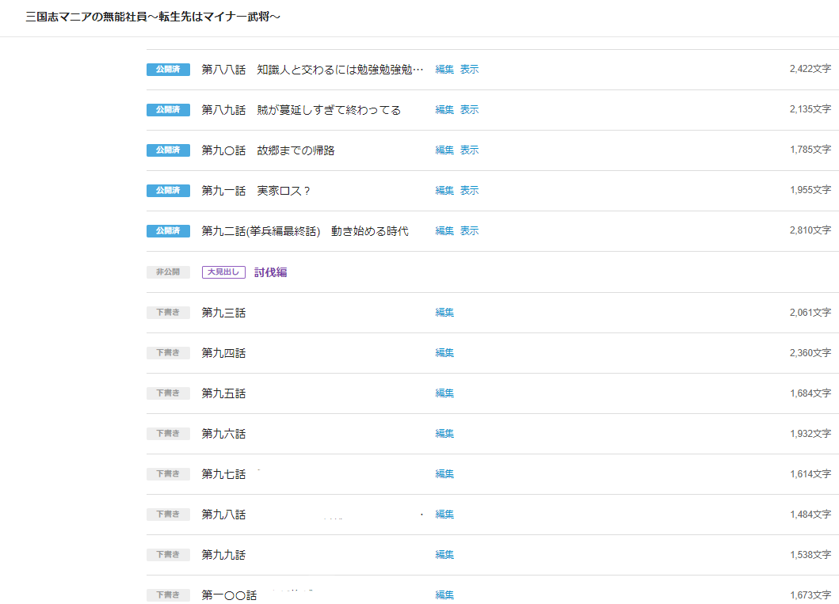Click the 非公開 status label
This screenshot has height=604, width=839.
coord(168,272)
